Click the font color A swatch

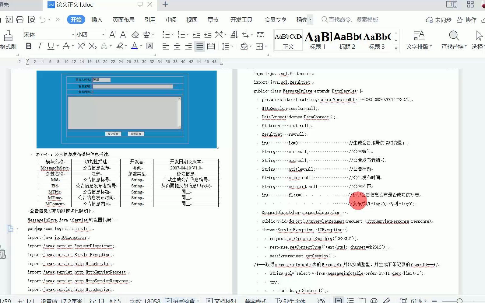(135, 46)
